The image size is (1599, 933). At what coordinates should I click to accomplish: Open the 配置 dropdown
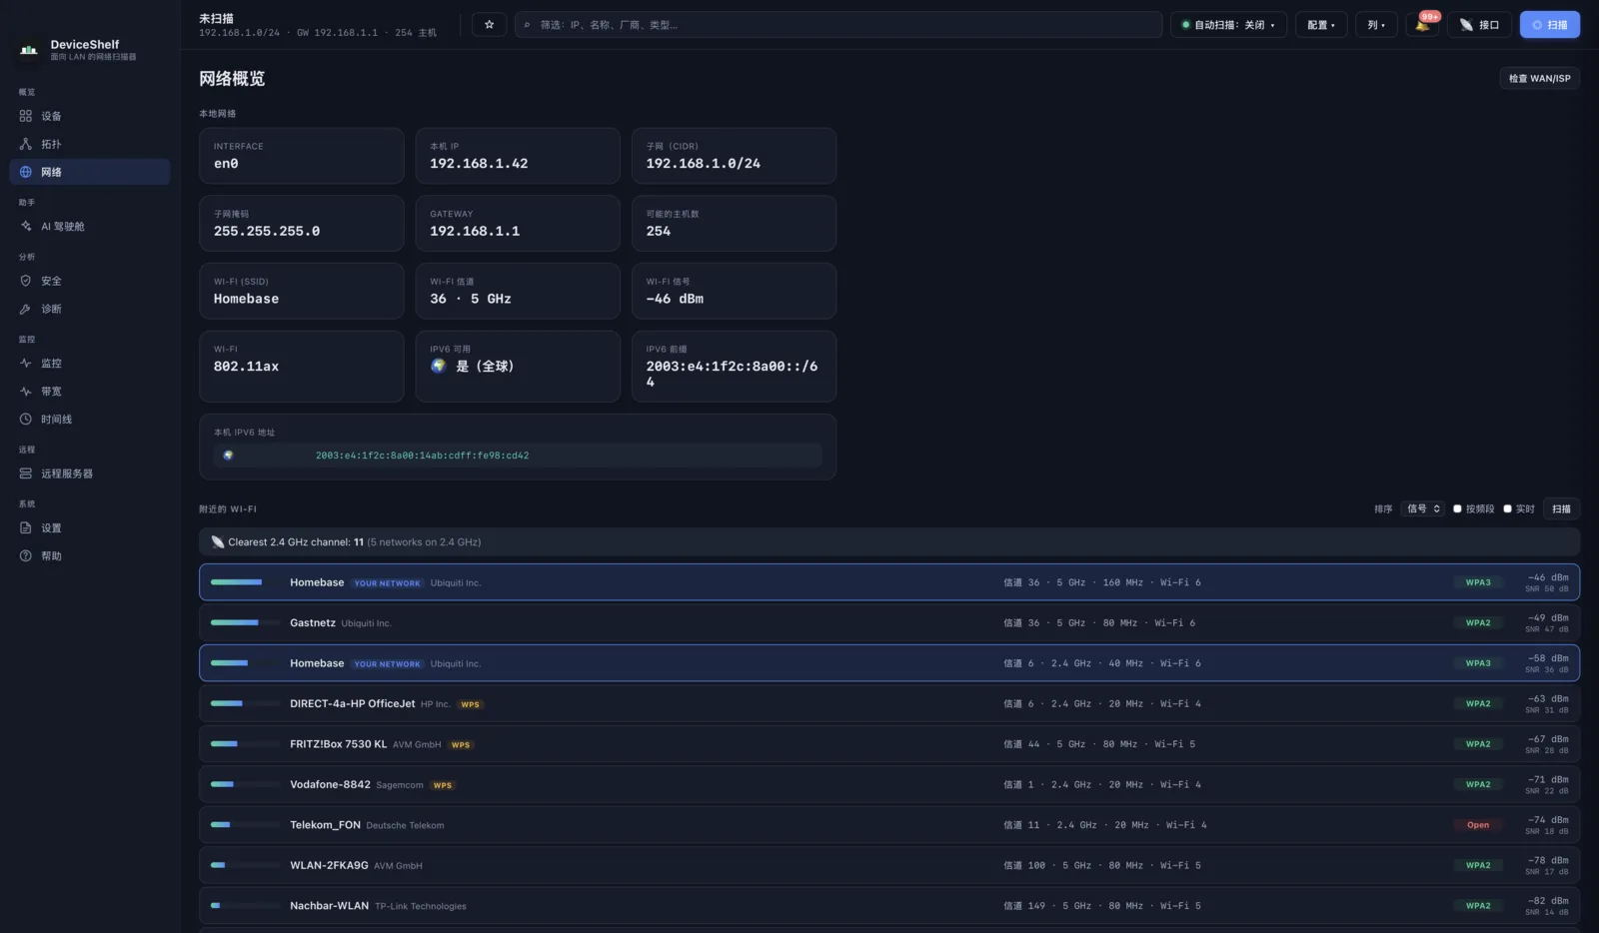tap(1321, 25)
